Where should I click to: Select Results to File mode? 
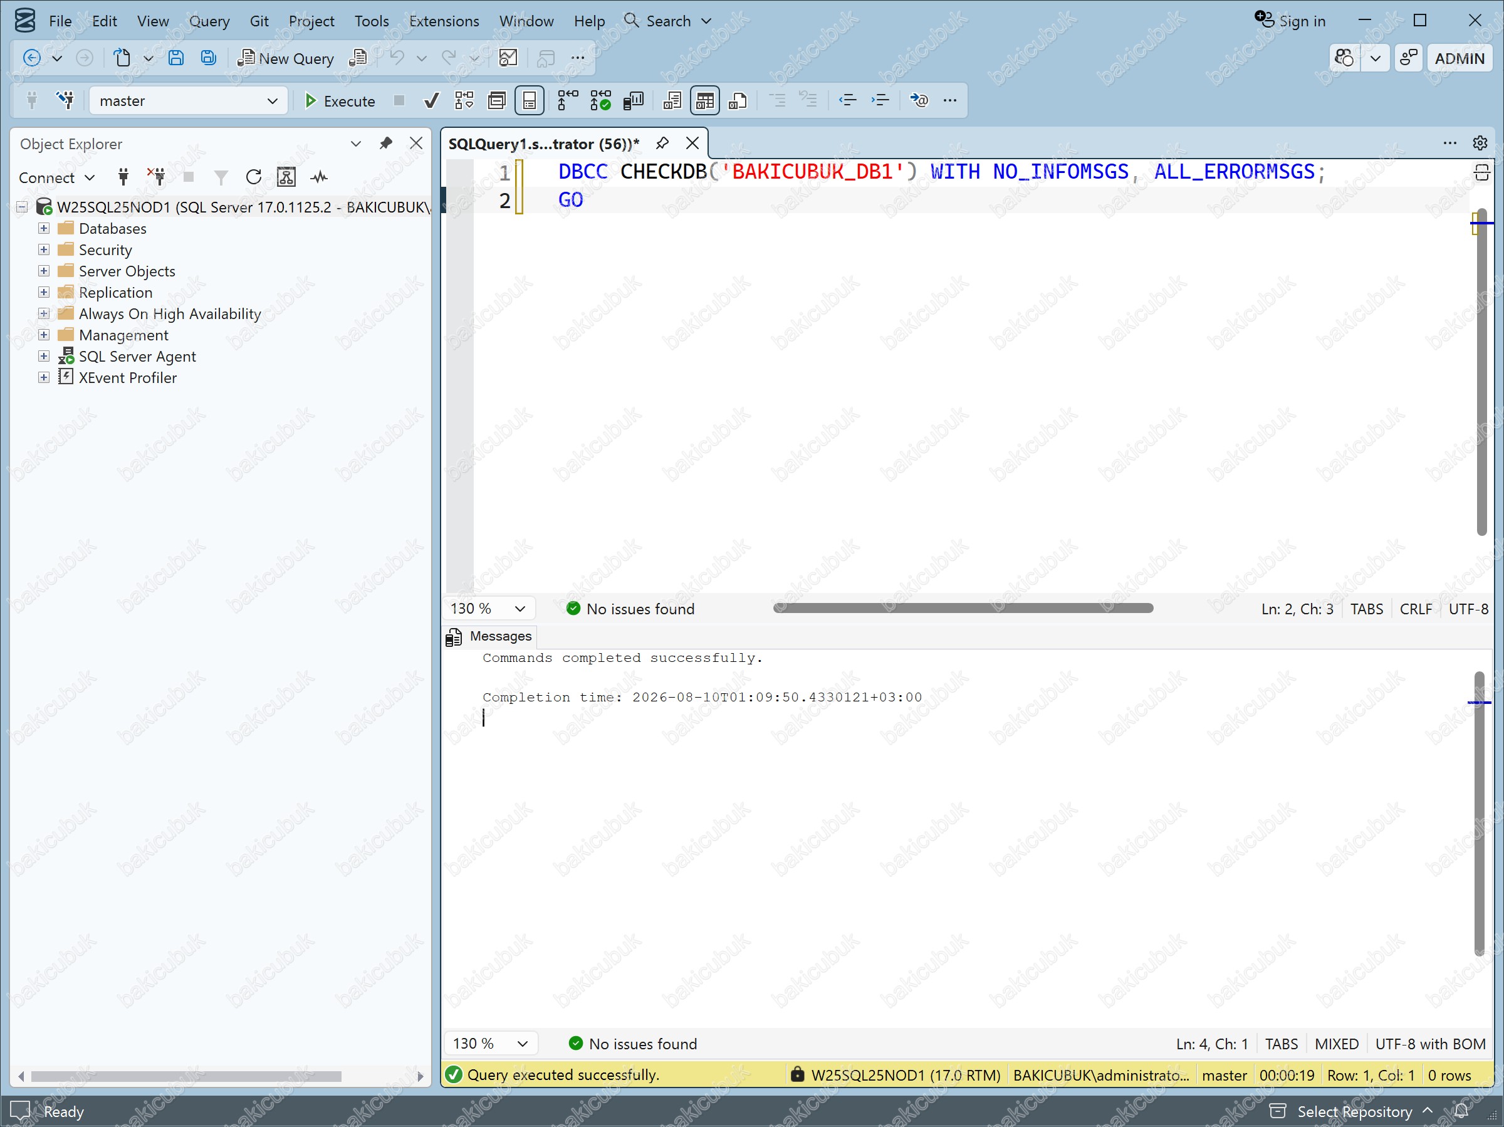(738, 101)
